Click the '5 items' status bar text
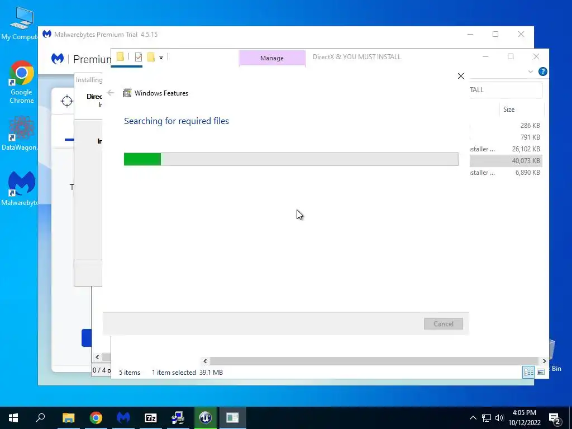Viewport: 572px width, 429px height. click(130, 373)
